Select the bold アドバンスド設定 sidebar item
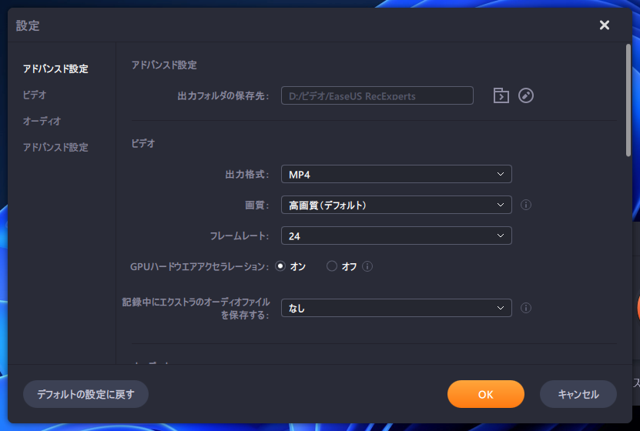 (55, 68)
